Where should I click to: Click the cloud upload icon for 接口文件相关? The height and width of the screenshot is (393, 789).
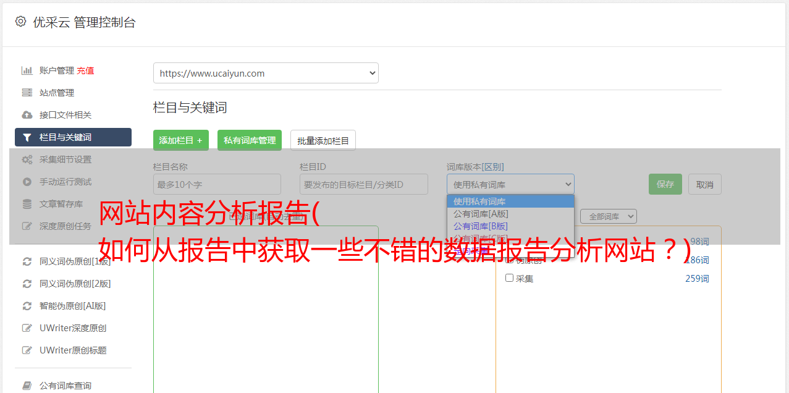point(27,115)
